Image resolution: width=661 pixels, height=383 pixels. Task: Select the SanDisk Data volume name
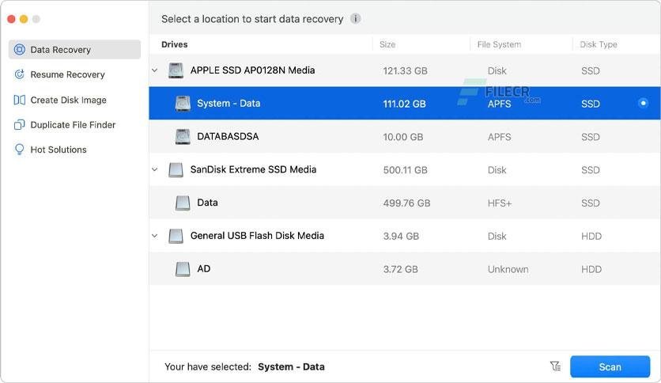[x=207, y=203]
